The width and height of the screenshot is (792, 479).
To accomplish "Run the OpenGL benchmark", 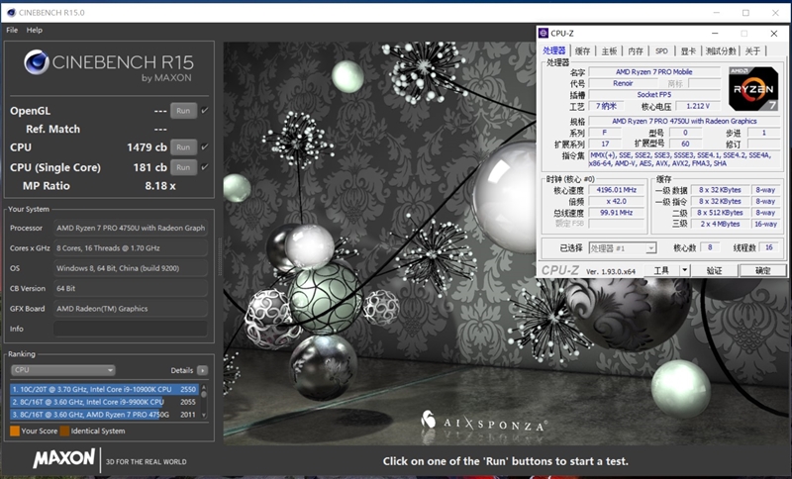I will [x=183, y=111].
